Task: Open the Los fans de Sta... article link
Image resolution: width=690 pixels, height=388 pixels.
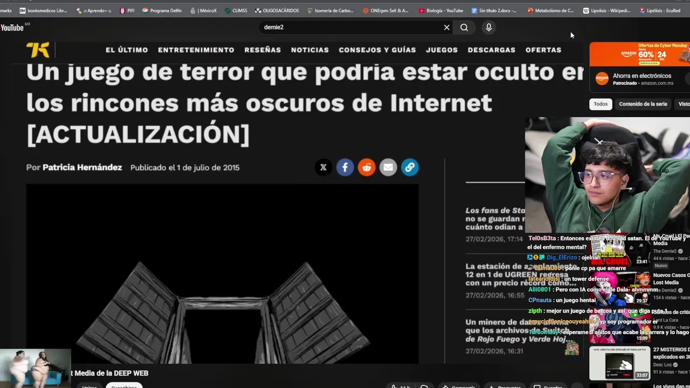Action: point(495,219)
